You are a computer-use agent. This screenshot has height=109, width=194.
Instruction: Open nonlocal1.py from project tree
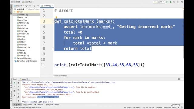click(x=25, y=47)
